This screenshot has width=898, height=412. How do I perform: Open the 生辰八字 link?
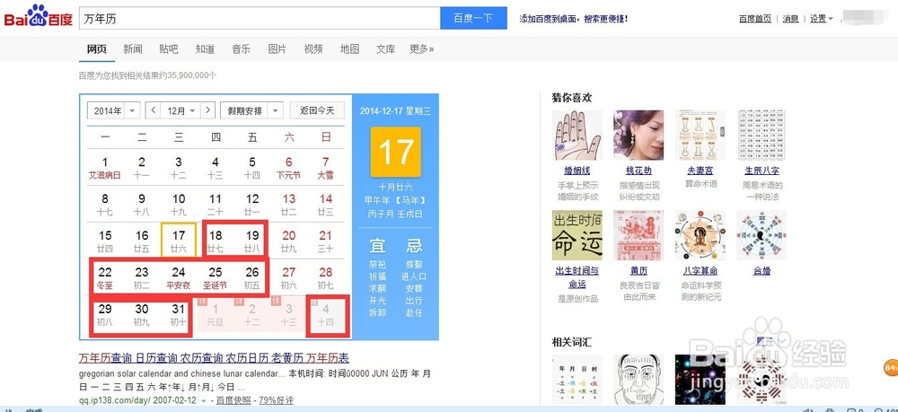coord(762,171)
